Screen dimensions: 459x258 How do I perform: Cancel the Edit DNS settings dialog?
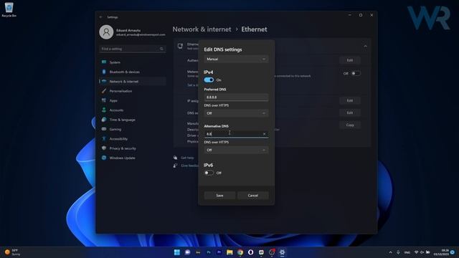click(253, 196)
